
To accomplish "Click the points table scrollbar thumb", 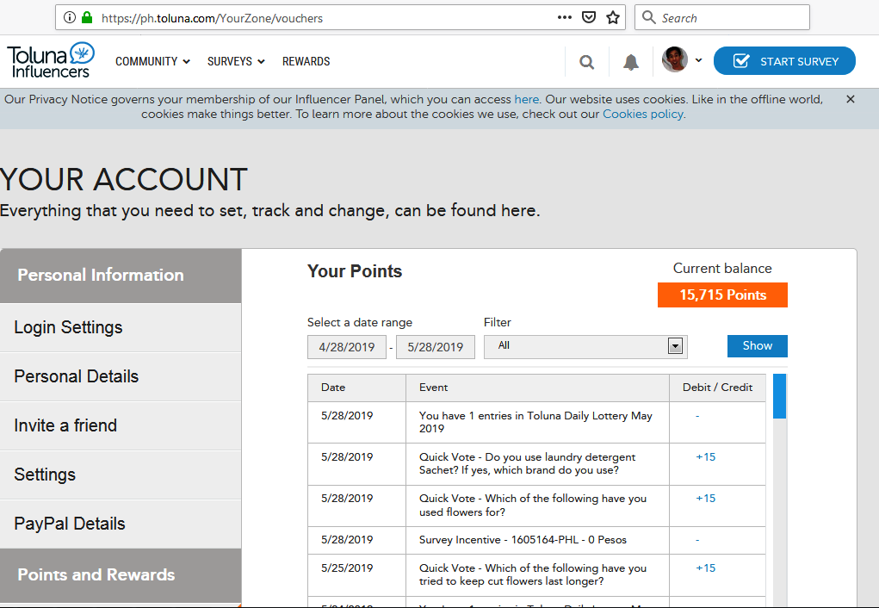I will 779,396.
